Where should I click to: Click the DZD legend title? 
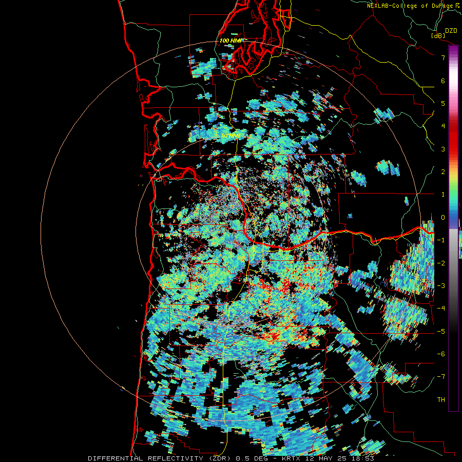point(451,31)
